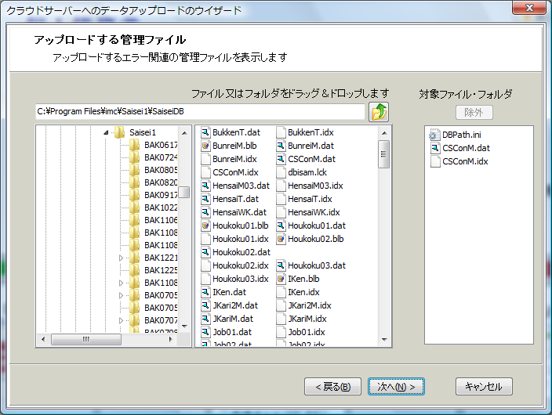Viewport: 552px width, 415px height.
Task: Select the BAK0617 folder in tree
Action: pos(161,145)
